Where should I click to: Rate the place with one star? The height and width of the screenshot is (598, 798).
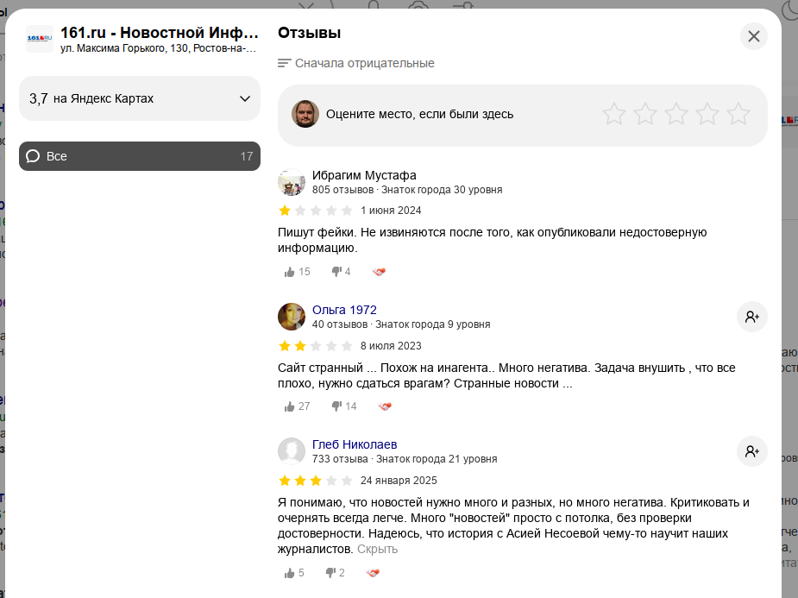click(613, 114)
